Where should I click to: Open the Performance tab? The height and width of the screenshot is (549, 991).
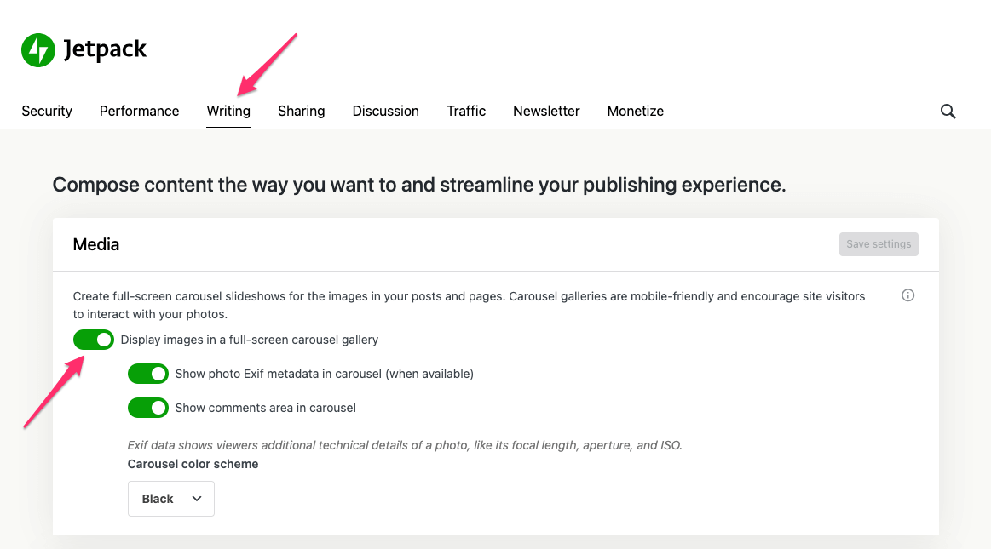tap(139, 111)
